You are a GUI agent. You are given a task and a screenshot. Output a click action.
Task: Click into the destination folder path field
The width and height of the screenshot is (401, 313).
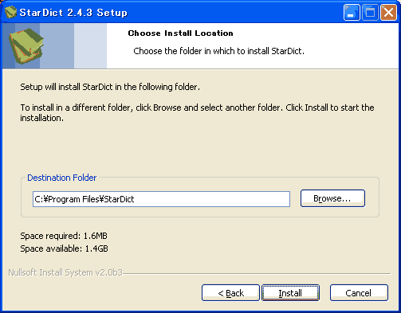(161, 199)
